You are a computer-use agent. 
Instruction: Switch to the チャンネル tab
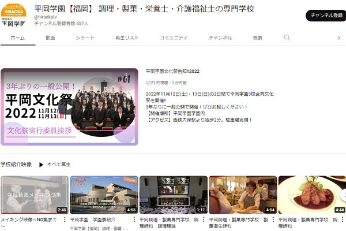click(x=220, y=38)
